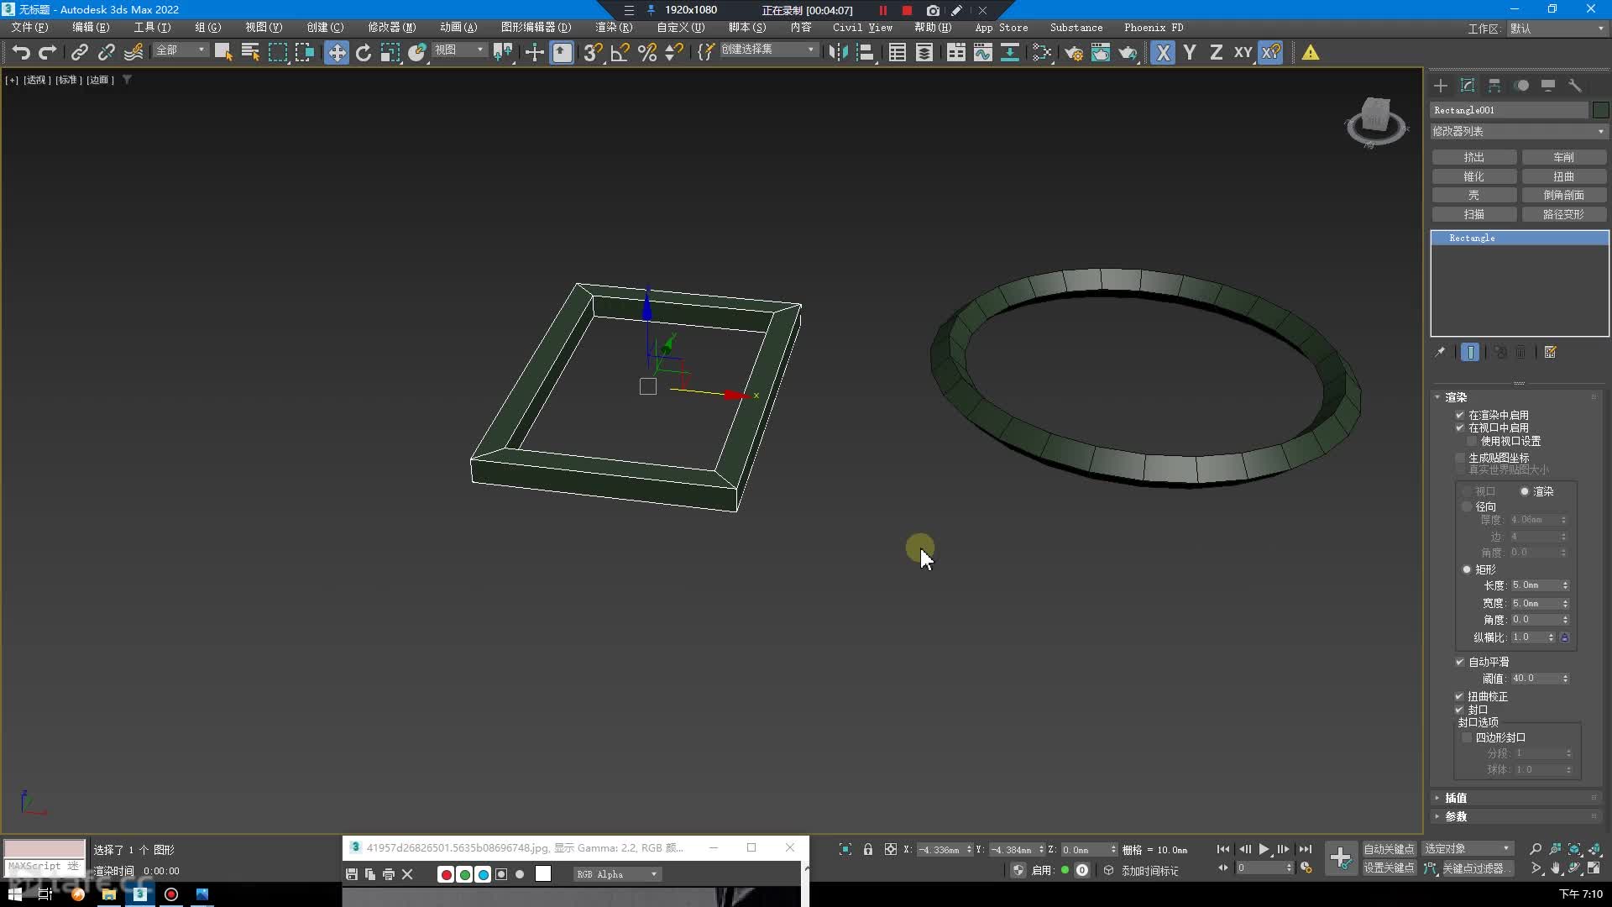Viewport: 1612px width, 907px height.
Task: Click the object color swatch beside Rectangle001
Action: pos(1600,110)
